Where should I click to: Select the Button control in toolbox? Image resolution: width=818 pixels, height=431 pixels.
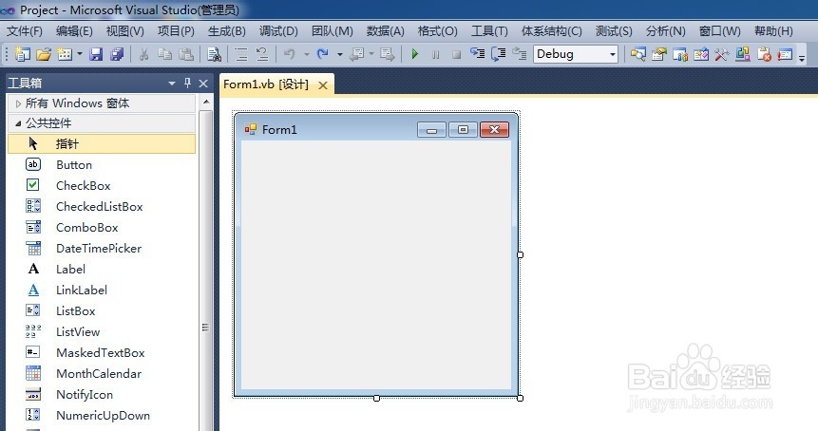coord(102,164)
